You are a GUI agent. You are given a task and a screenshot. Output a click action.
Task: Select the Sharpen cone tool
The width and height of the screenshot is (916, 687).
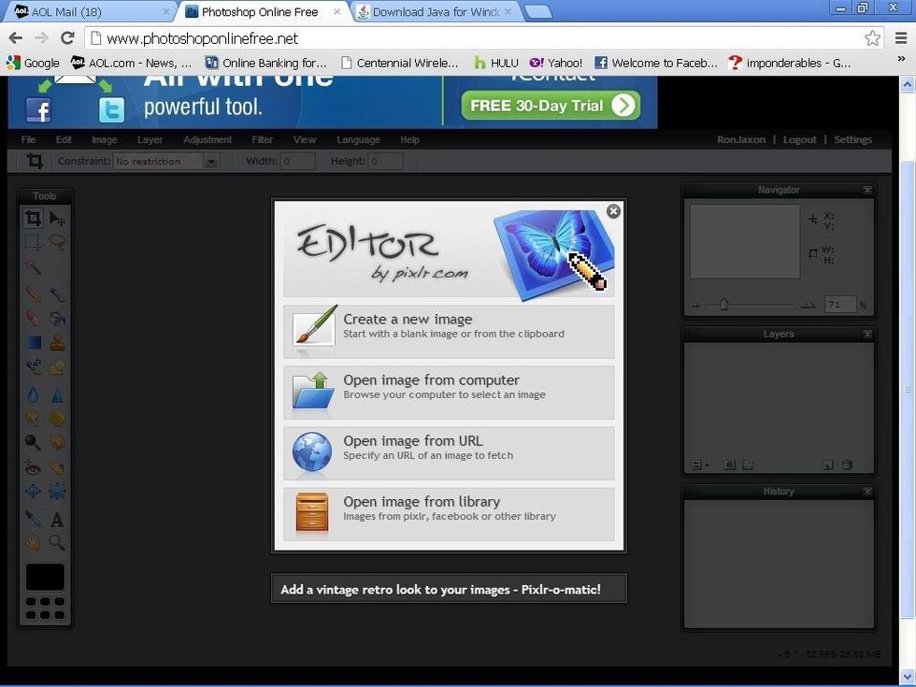57,394
